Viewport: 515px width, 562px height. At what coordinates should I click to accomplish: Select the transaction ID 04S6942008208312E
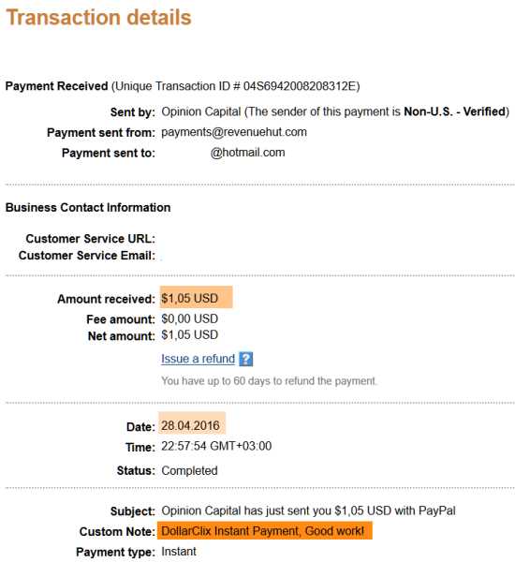click(x=300, y=86)
